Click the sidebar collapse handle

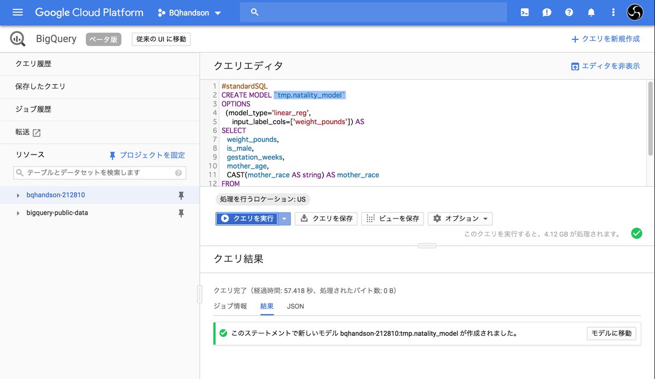200,294
